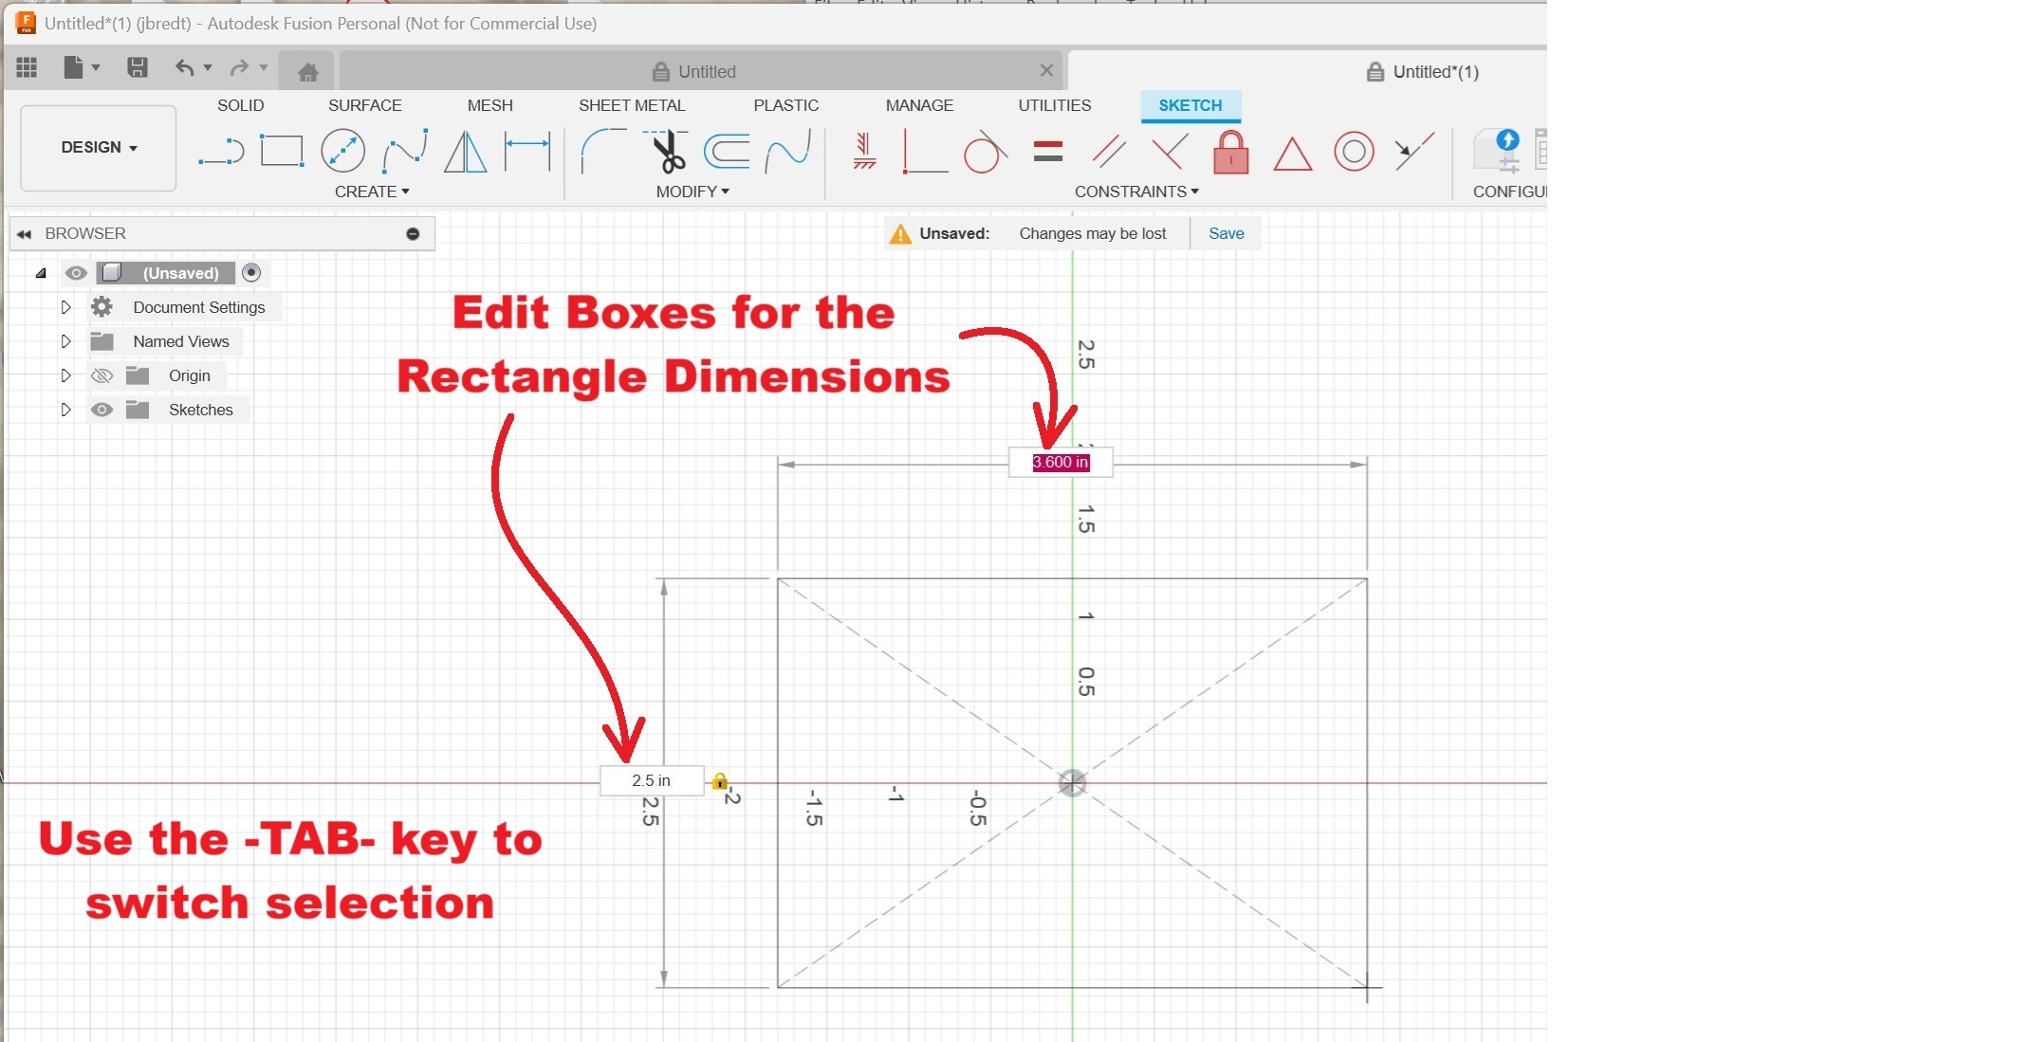This screenshot has width=2031, height=1042.
Task: Expand the Document Settings node
Action: [x=65, y=307]
